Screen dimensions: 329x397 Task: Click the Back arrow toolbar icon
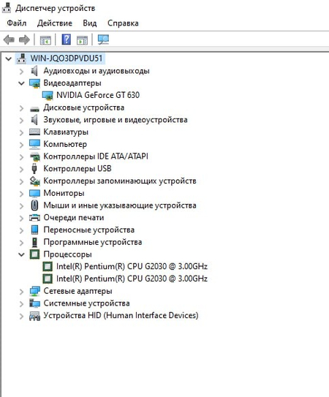tap(9, 39)
